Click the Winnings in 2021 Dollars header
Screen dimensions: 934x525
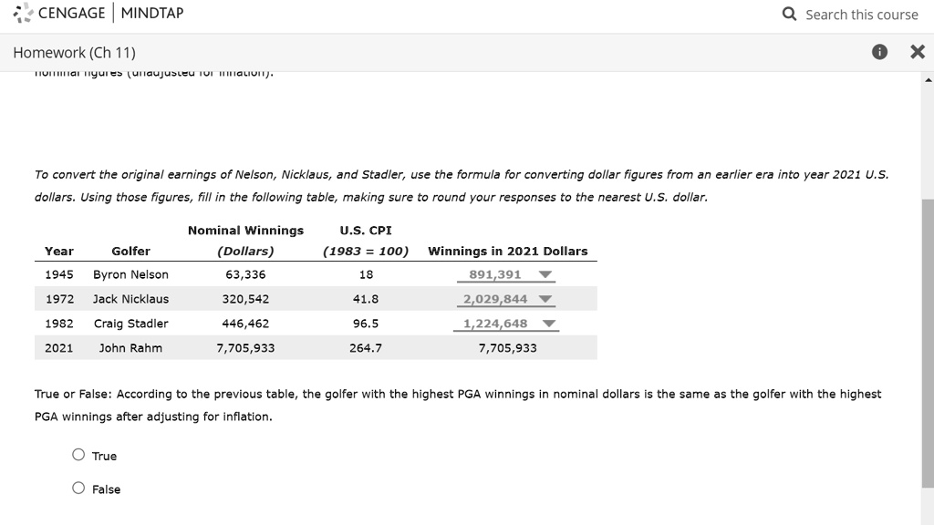click(507, 251)
